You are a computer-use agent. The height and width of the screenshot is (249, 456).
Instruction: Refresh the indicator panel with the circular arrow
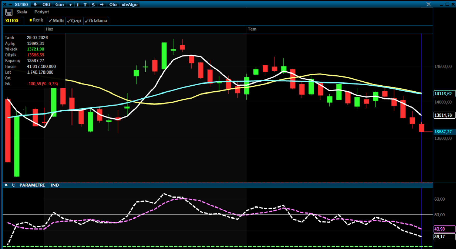(x=14, y=185)
